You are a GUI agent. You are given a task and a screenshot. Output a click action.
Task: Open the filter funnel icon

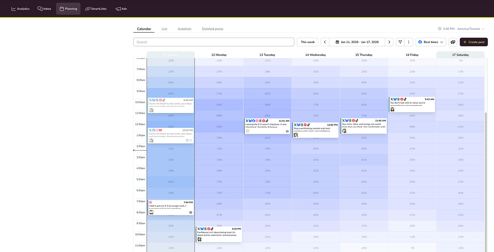400,42
